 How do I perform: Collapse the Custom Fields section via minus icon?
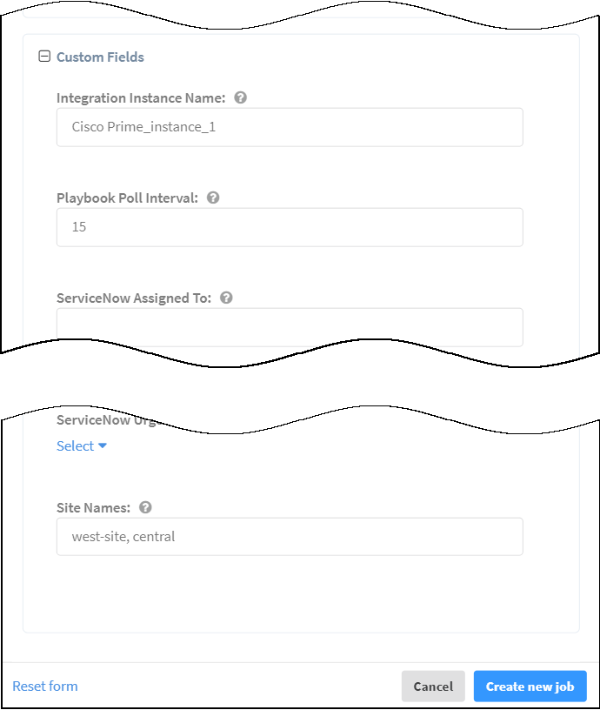pos(44,57)
